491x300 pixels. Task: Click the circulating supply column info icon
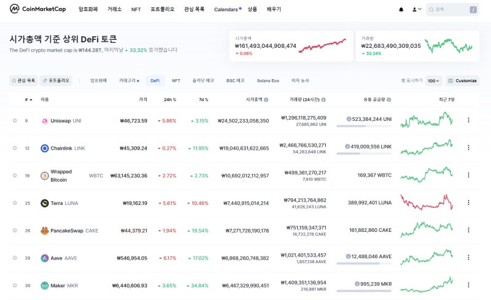[x=389, y=99]
